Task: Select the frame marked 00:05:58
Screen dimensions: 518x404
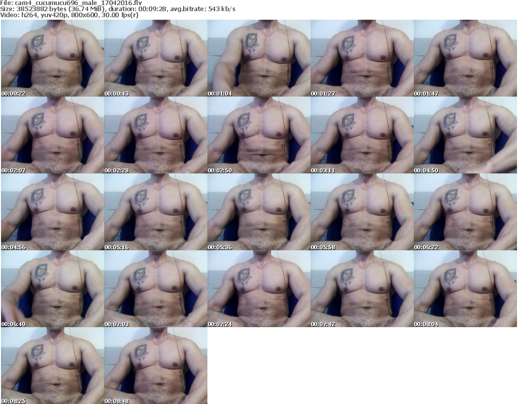Action: 362,212
